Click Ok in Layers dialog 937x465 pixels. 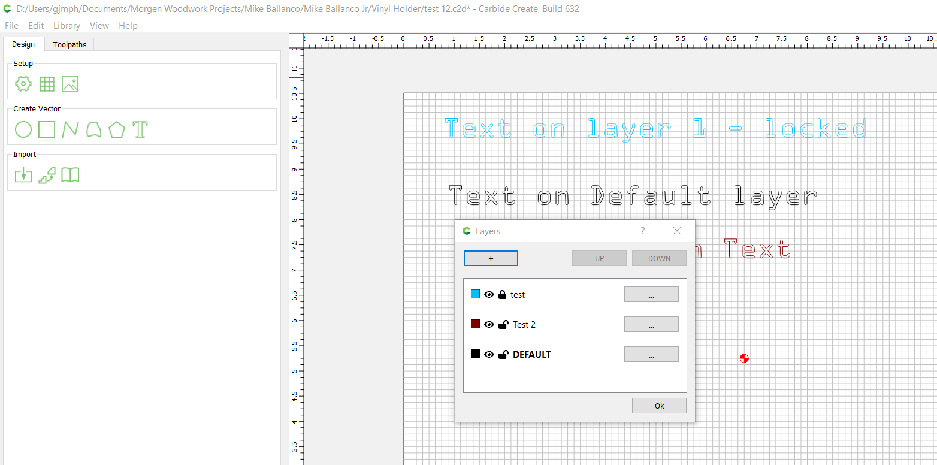click(659, 406)
